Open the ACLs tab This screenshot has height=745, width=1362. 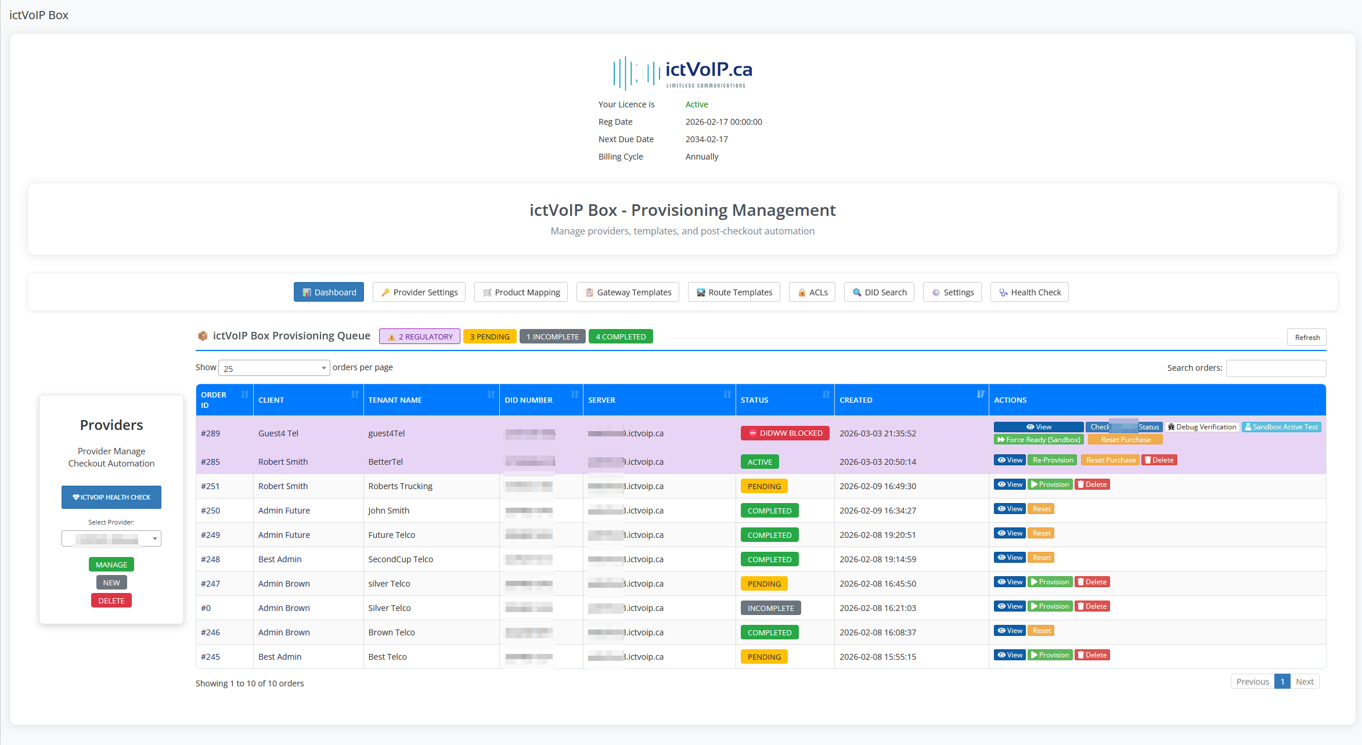coord(812,292)
